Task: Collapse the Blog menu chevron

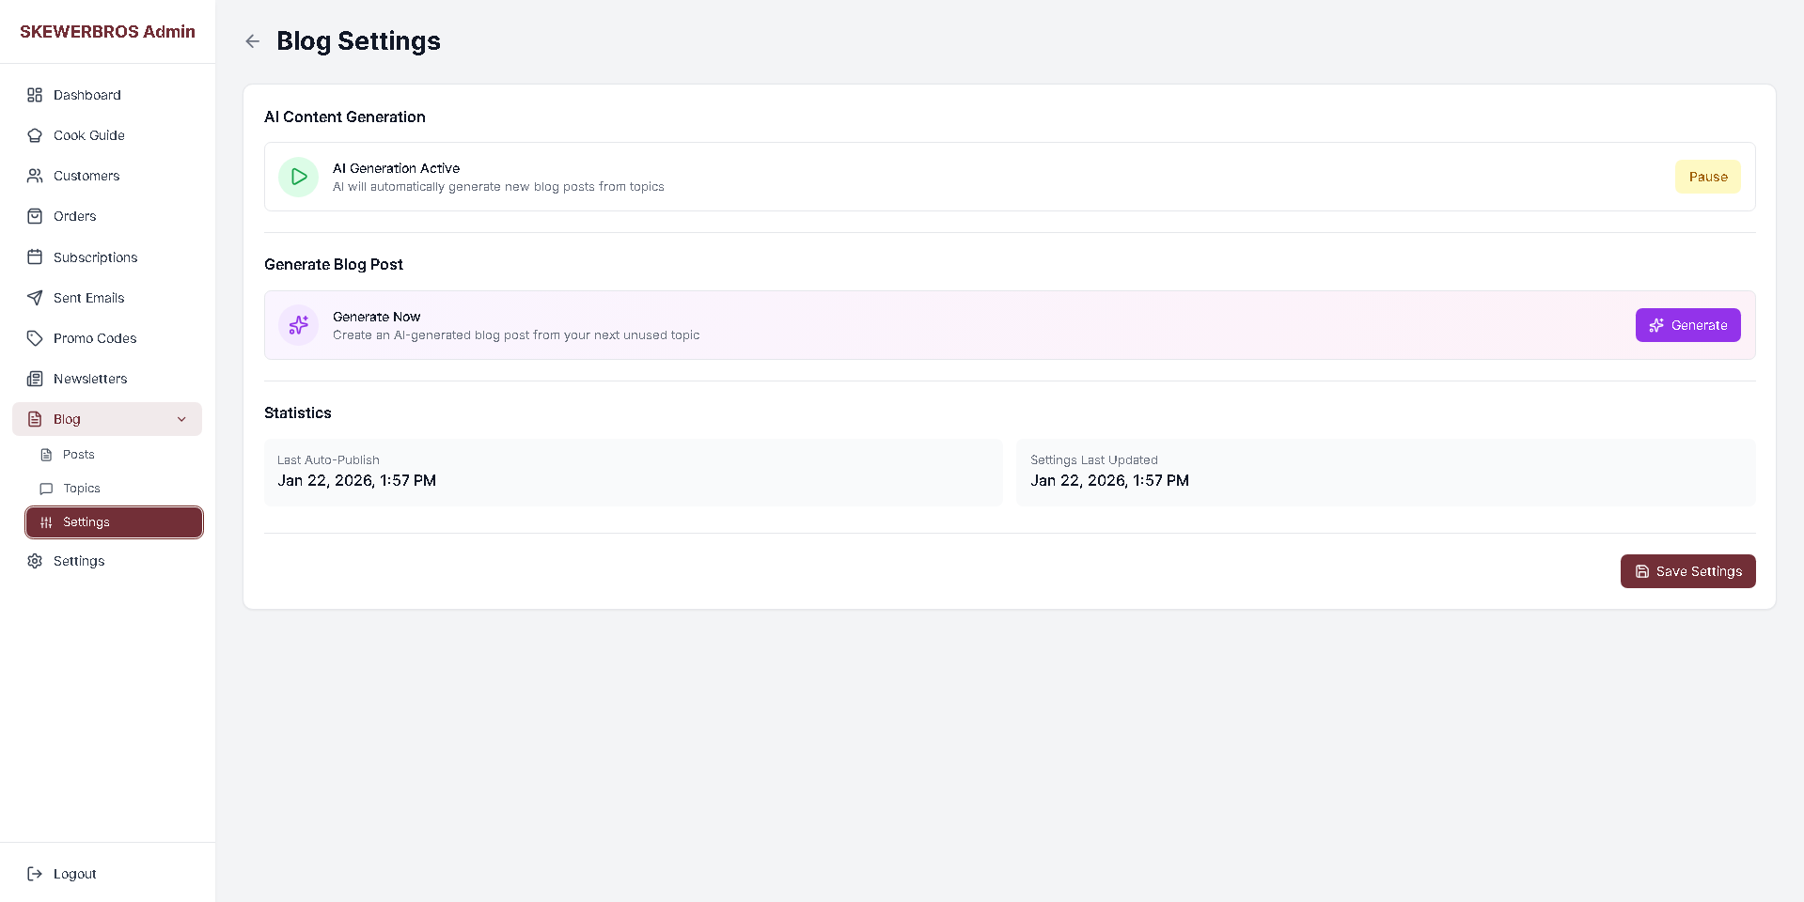Action: click(181, 419)
